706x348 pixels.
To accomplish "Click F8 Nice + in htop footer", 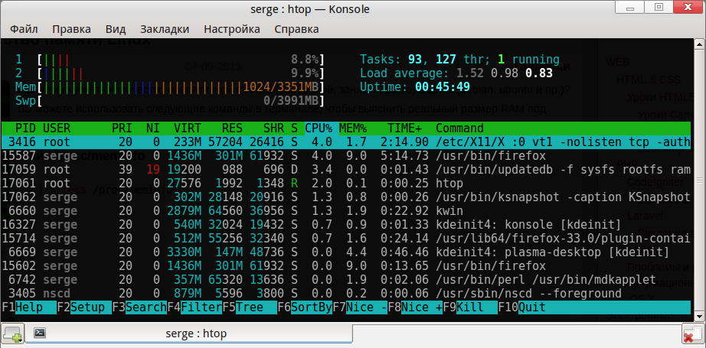I will (x=415, y=307).
